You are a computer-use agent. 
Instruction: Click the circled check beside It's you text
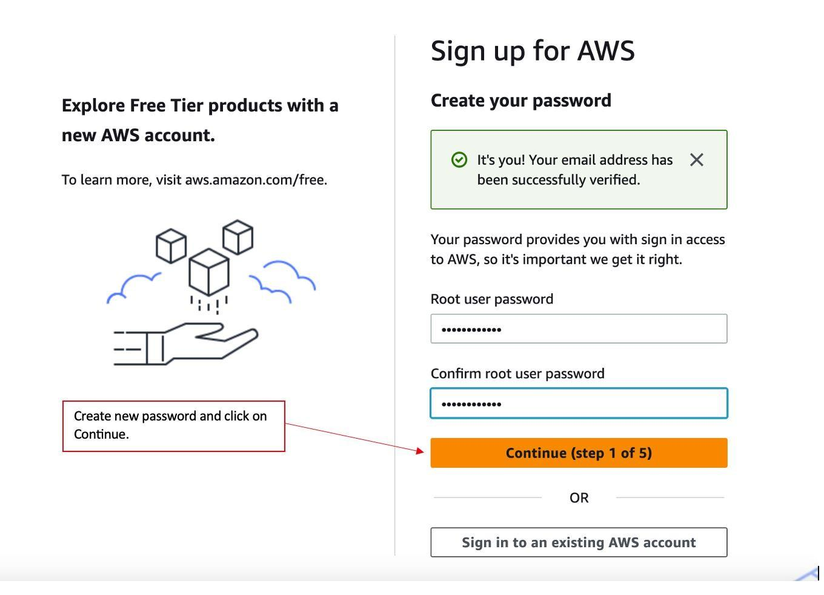pyautogui.click(x=459, y=159)
